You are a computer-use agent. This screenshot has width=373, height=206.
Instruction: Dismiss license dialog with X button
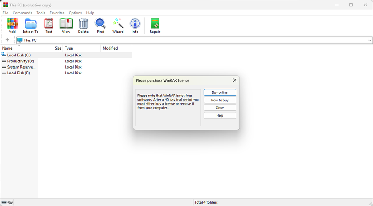click(235, 80)
